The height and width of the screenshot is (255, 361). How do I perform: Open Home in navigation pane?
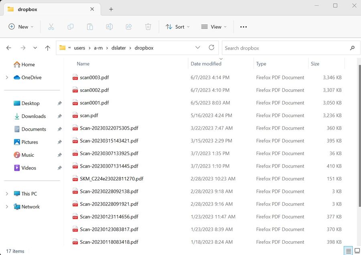pyautogui.click(x=24, y=65)
